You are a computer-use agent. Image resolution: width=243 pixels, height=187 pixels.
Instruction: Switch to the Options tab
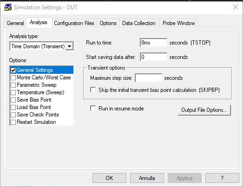tap(108, 23)
